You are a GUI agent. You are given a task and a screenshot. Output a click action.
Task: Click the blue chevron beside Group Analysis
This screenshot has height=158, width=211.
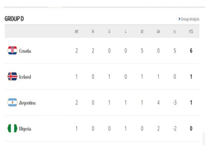click(x=179, y=19)
